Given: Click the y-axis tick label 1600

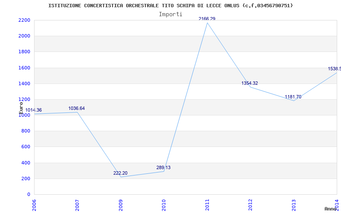Looking at the screenshot, I should 24,68.
